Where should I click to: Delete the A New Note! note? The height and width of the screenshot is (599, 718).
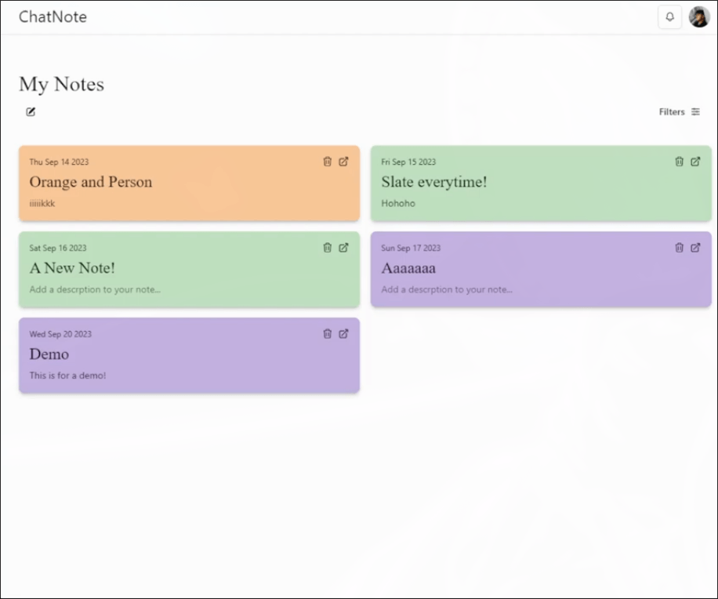tap(328, 248)
